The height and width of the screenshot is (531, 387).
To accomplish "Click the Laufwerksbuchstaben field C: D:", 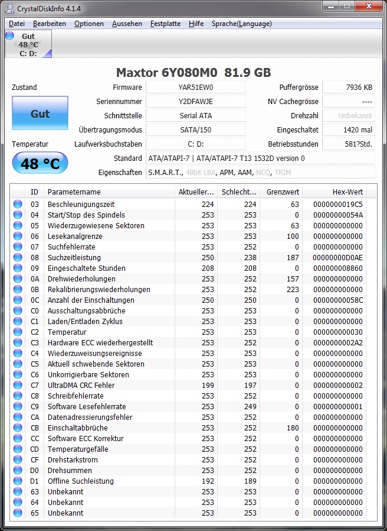I will coord(196,144).
